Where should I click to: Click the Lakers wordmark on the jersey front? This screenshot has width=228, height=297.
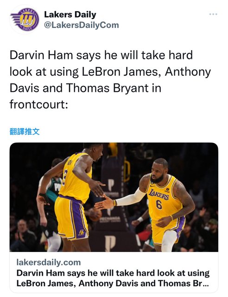tap(158, 195)
